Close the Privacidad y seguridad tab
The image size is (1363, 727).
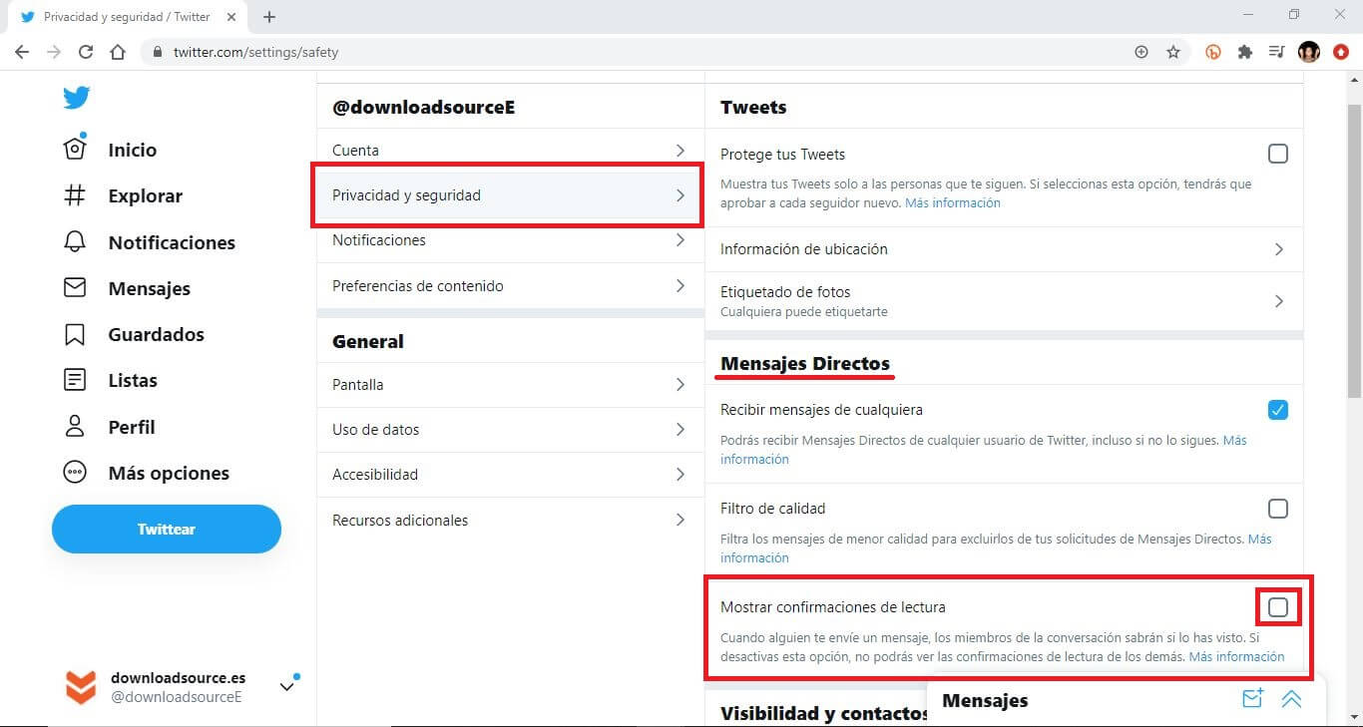tap(232, 17)
